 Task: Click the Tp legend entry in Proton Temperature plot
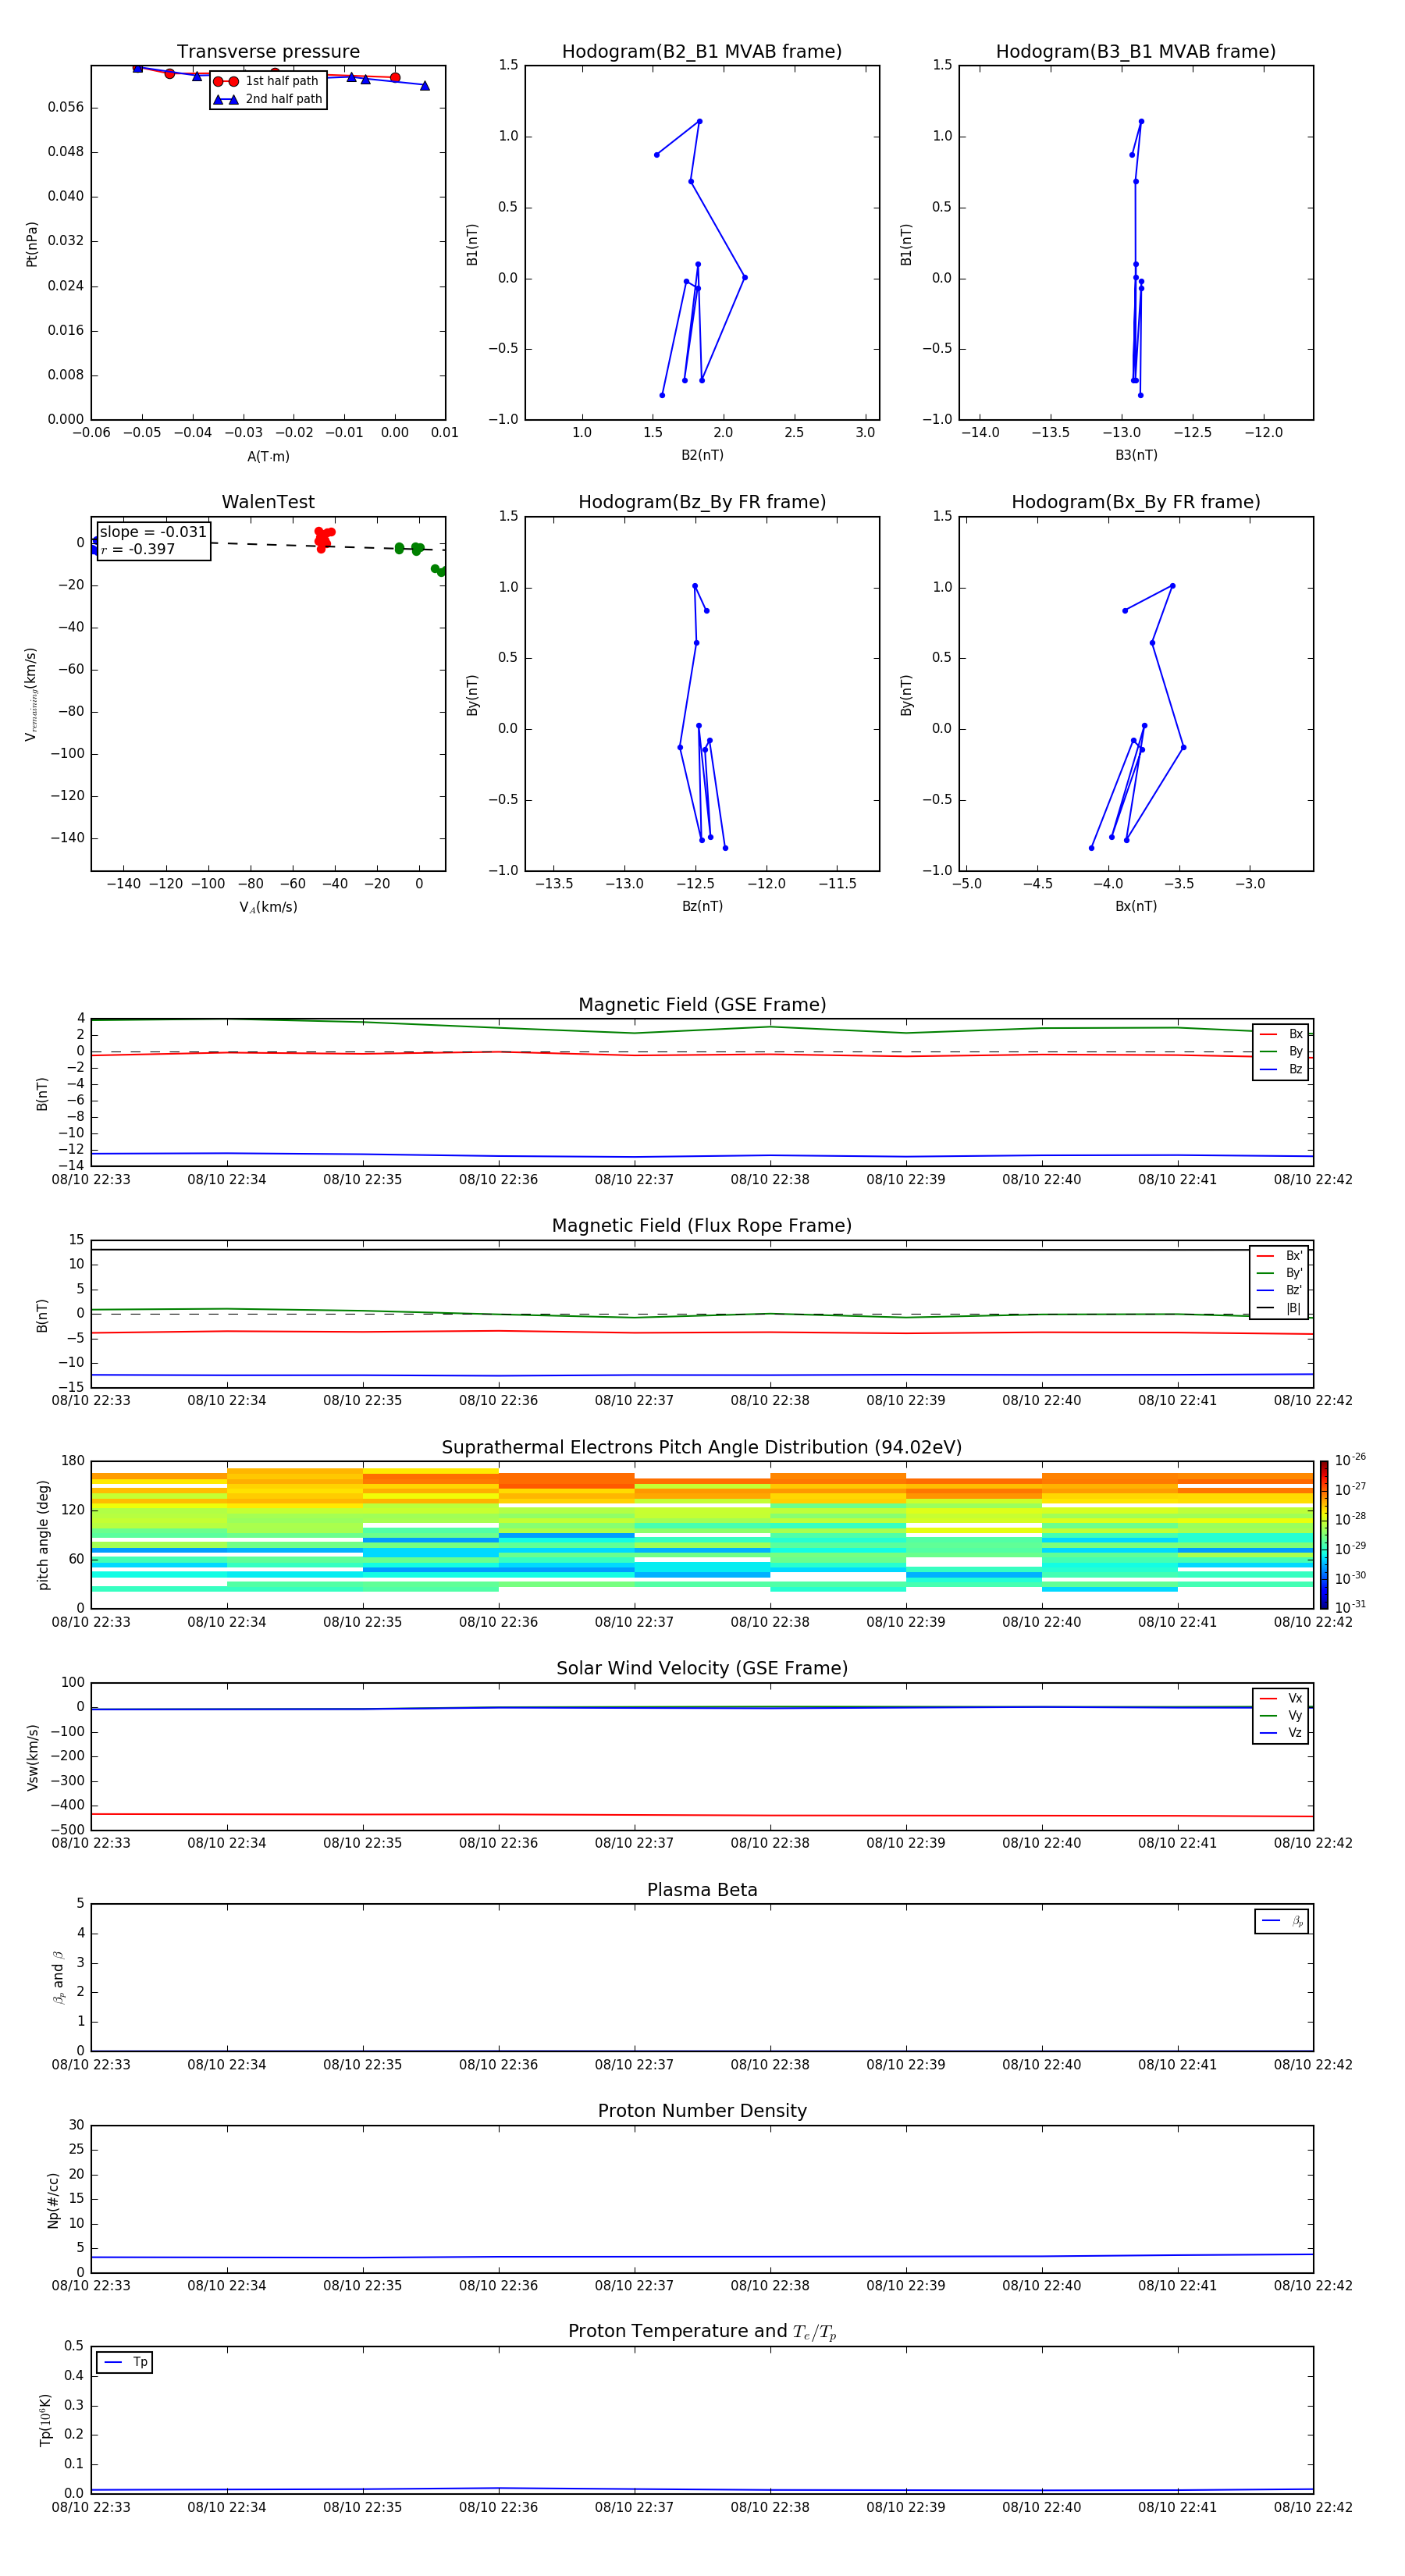tap(125, 2362)
